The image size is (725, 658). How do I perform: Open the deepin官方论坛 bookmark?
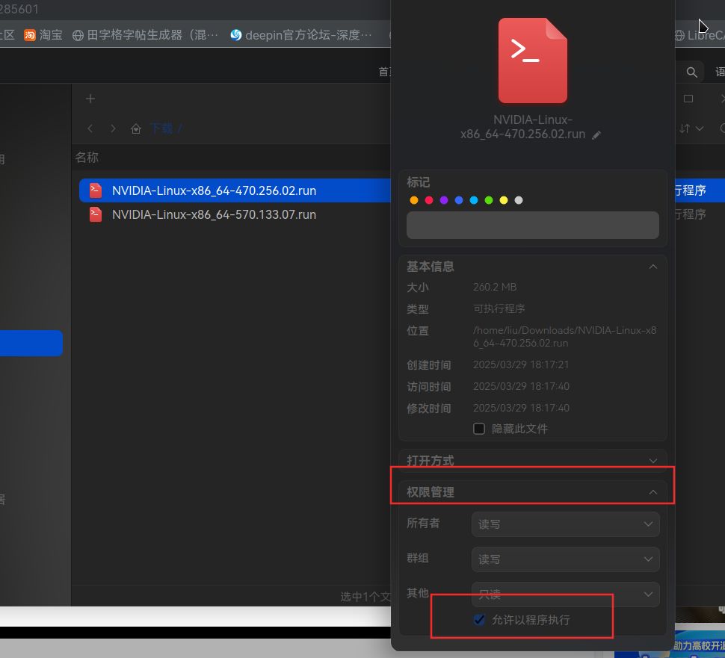click(301, 35)
